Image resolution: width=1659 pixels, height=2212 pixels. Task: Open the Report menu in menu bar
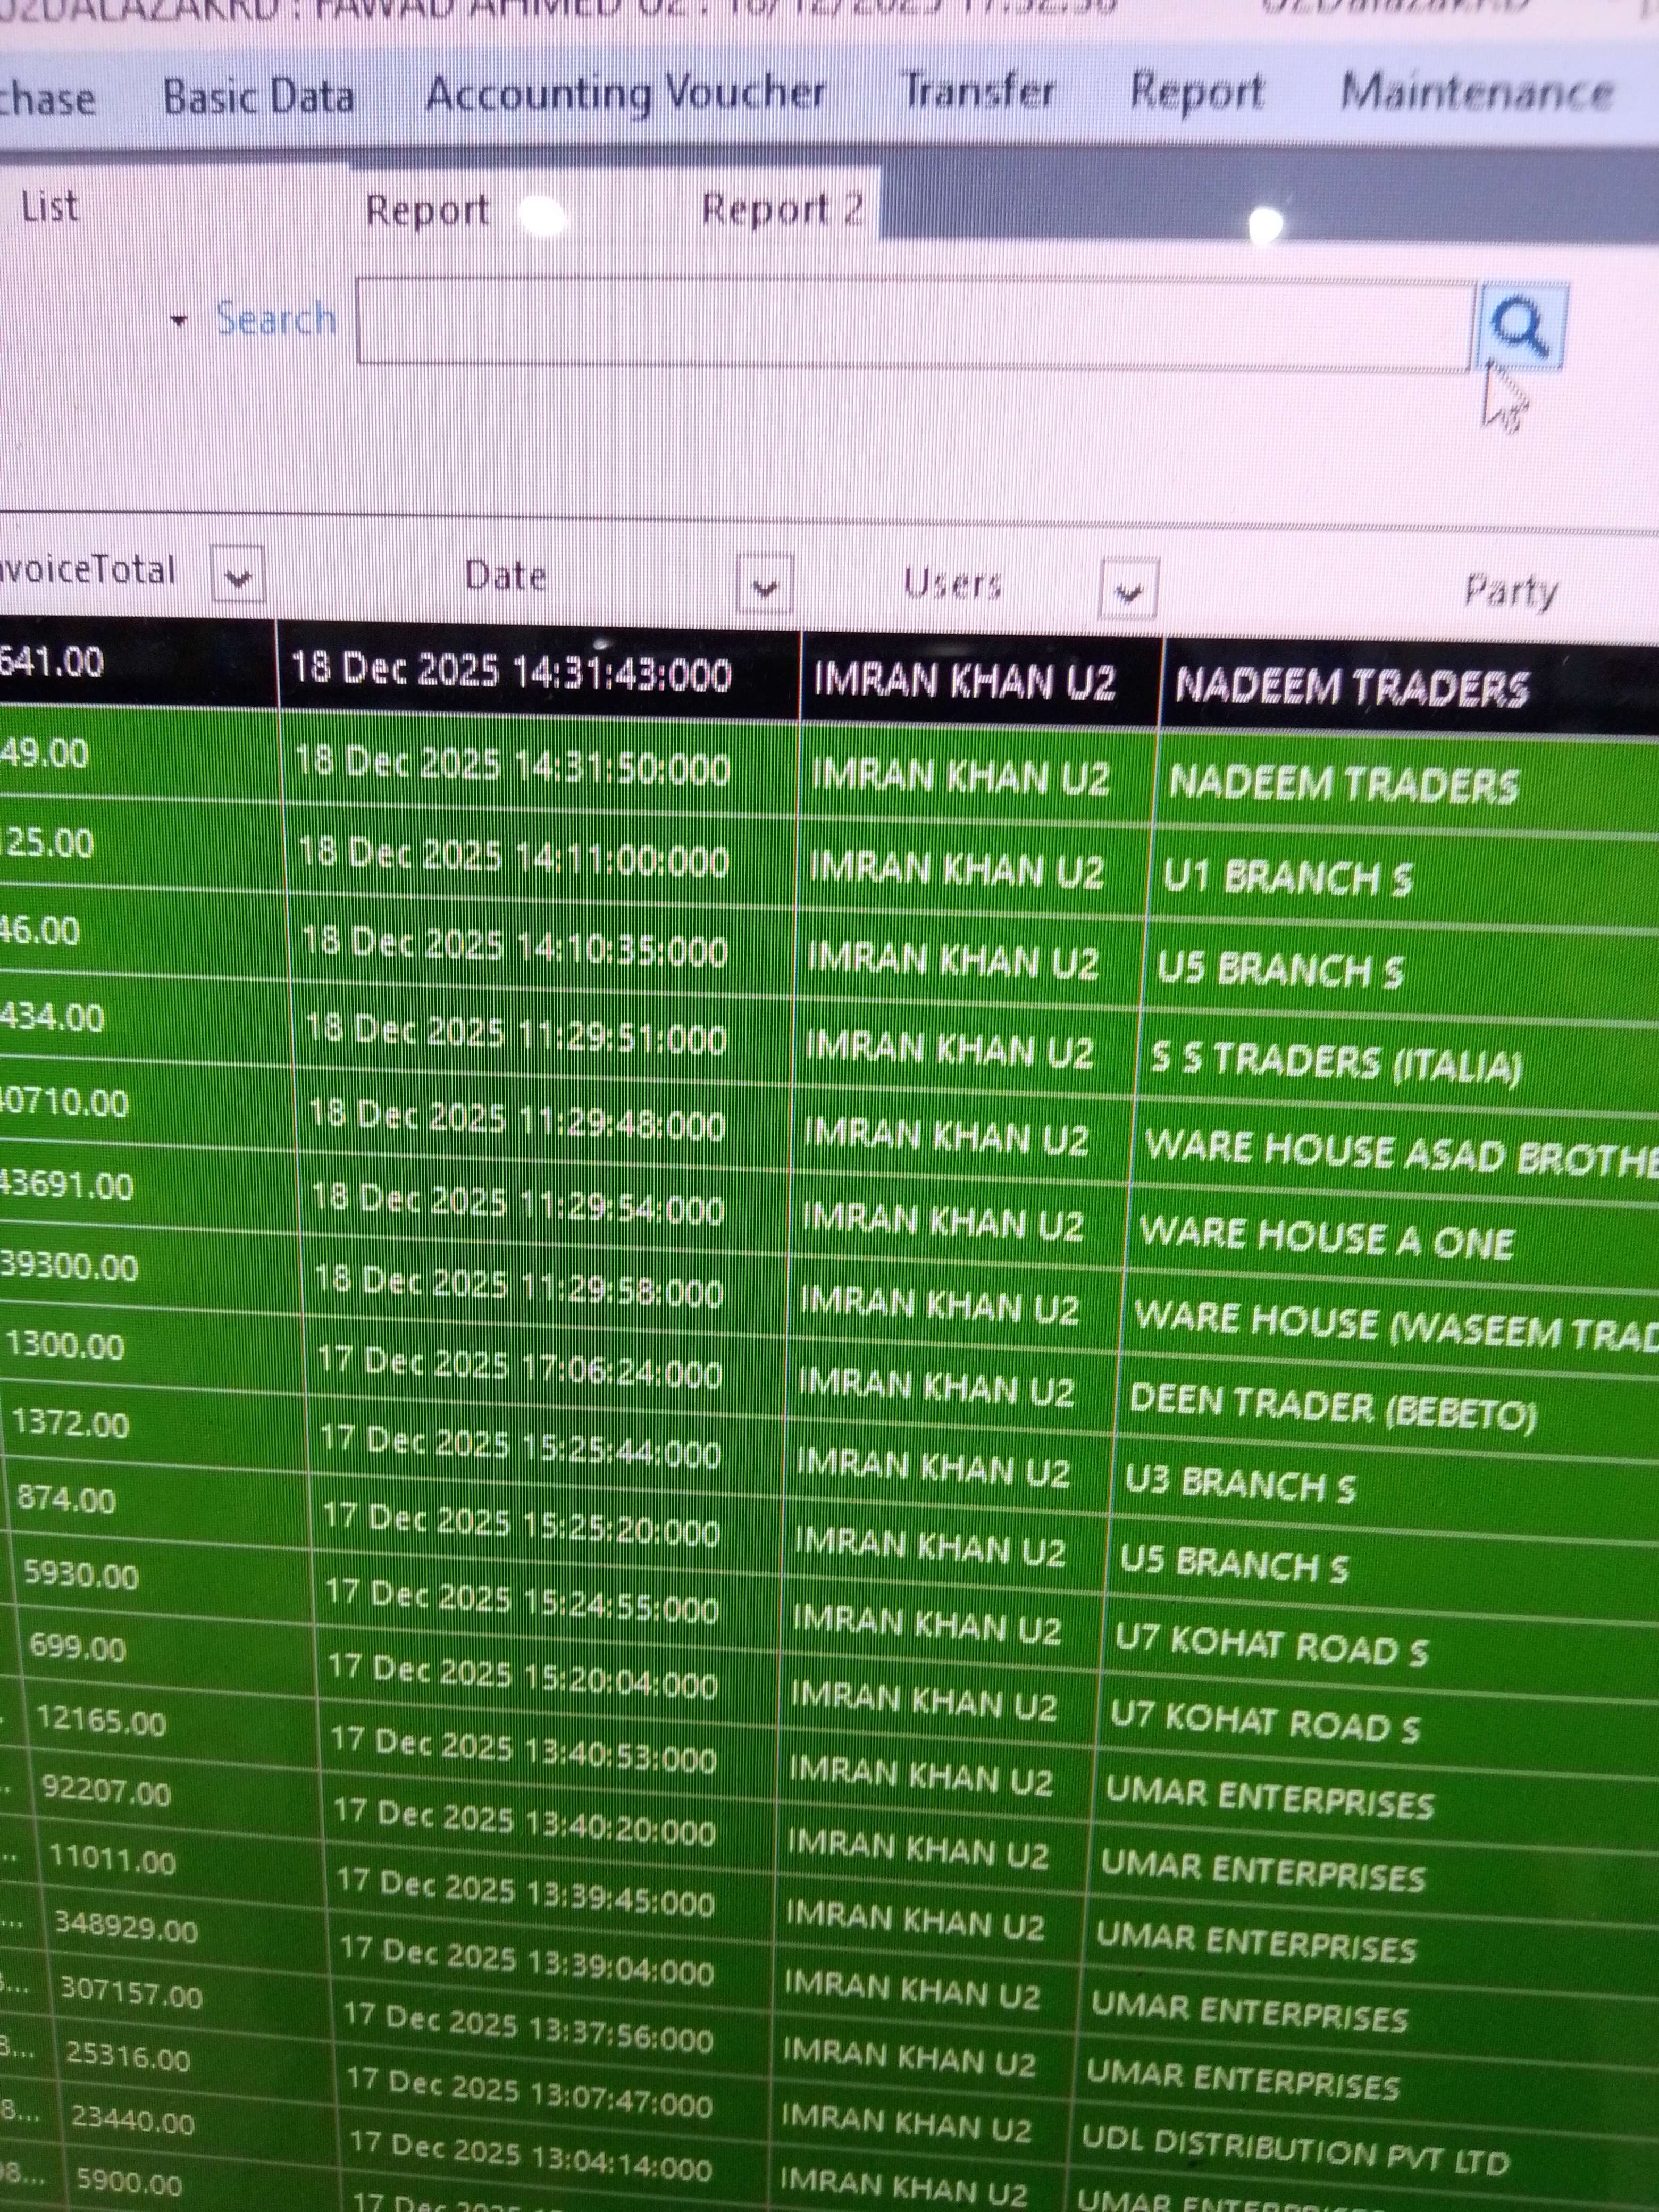[1197, 92]
